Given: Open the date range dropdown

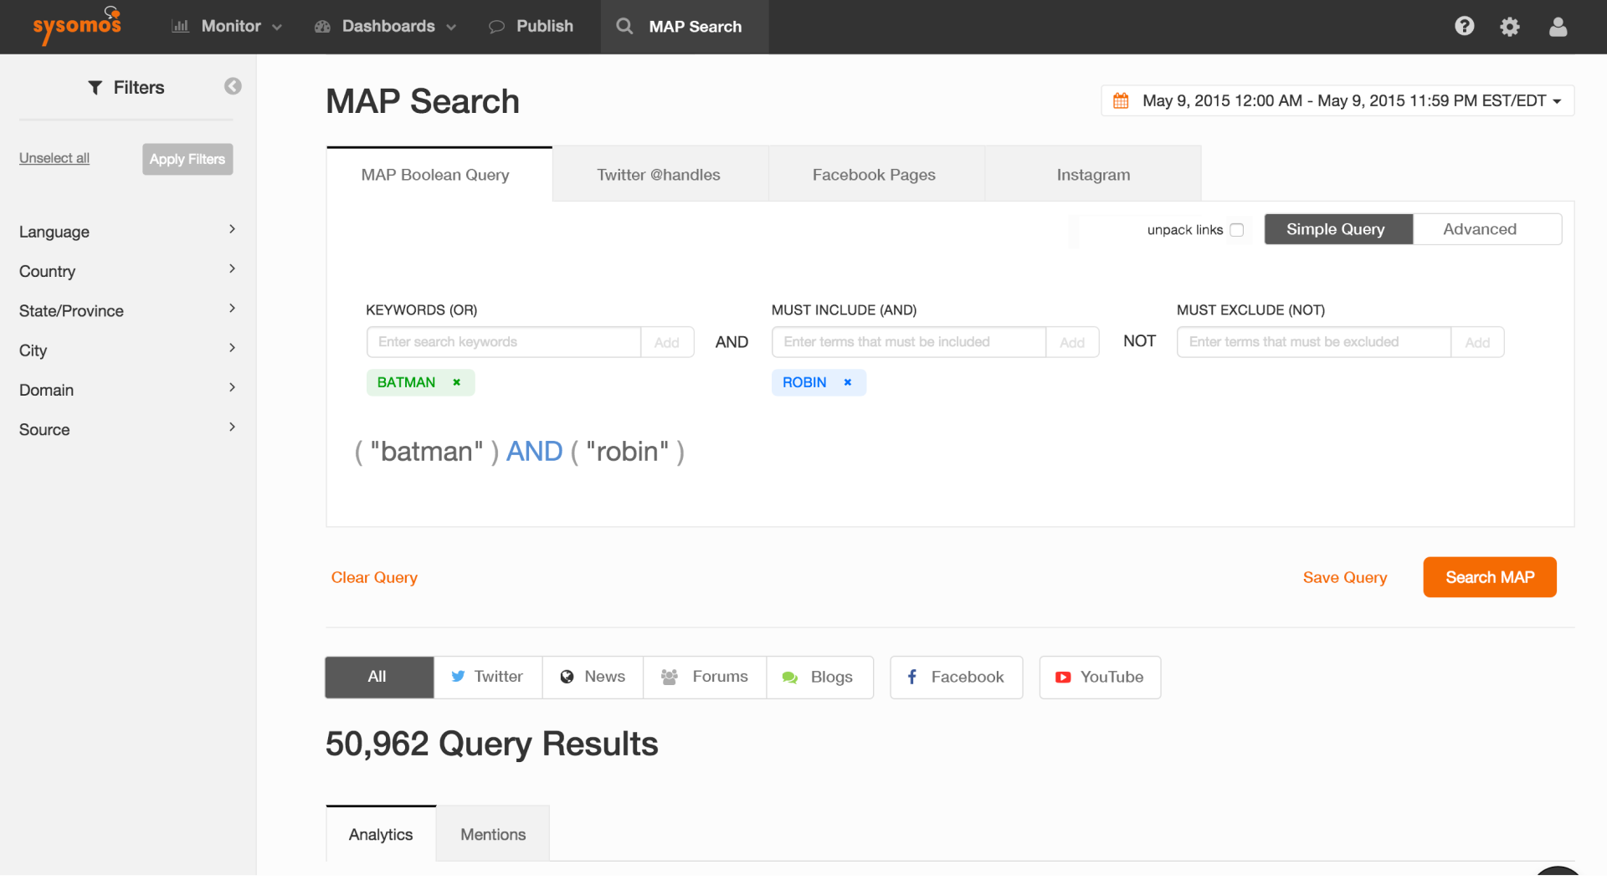Looking at the screenshot, I should (1337, 100).
